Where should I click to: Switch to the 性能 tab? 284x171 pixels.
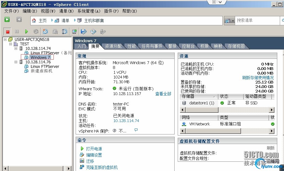click(x=132, y=46)
